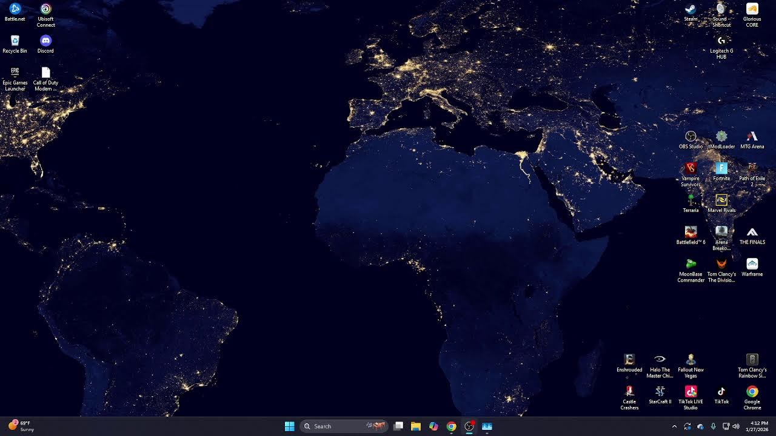Image resolution: width=776 pixels, height=436 pixels.
Task: Select the Glorious CORE icon
Action: click(x=752, y=15)
